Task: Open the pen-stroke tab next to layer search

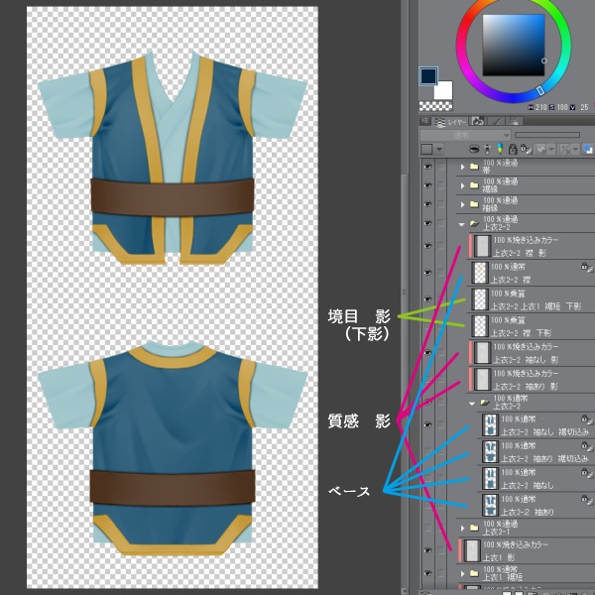Action: point(496,121)
